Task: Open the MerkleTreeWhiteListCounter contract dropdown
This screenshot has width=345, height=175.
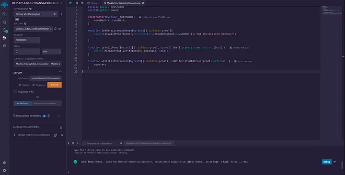Action: pos(38,64)
